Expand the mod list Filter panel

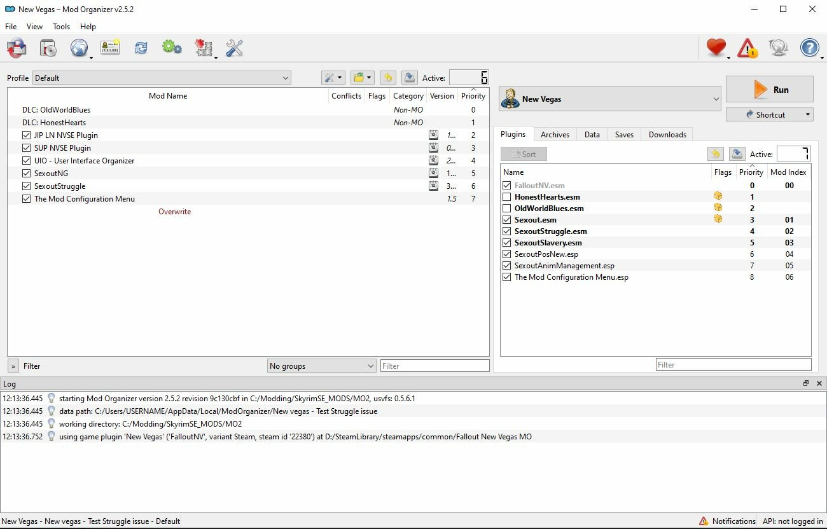coord(13,366)
